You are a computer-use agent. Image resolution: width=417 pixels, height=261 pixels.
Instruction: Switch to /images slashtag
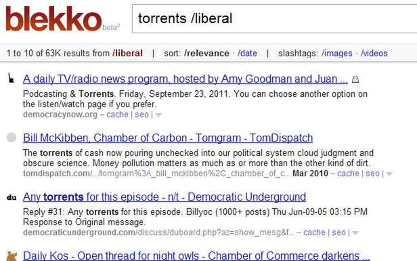[x=336, y=54]
